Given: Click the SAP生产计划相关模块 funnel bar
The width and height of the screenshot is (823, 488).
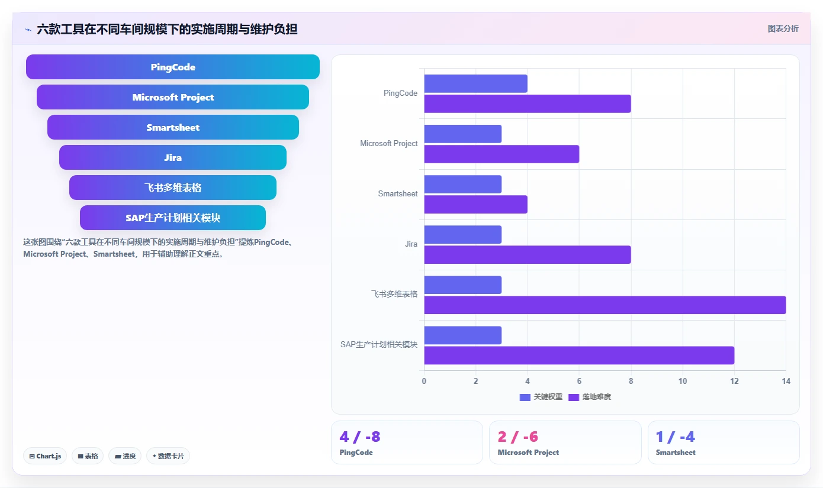Looking at the screenshot, I should (x=173, y=218).
